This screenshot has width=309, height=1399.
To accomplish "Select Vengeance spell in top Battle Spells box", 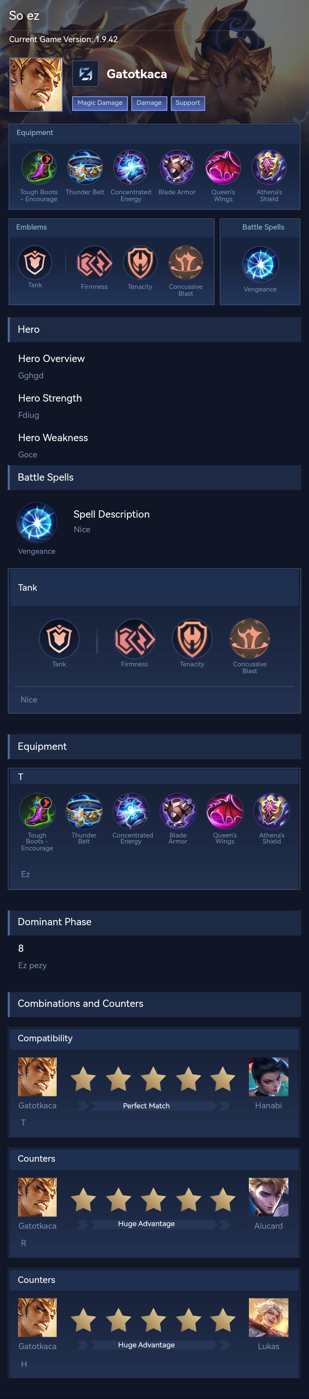I will (x=260, y=264).
